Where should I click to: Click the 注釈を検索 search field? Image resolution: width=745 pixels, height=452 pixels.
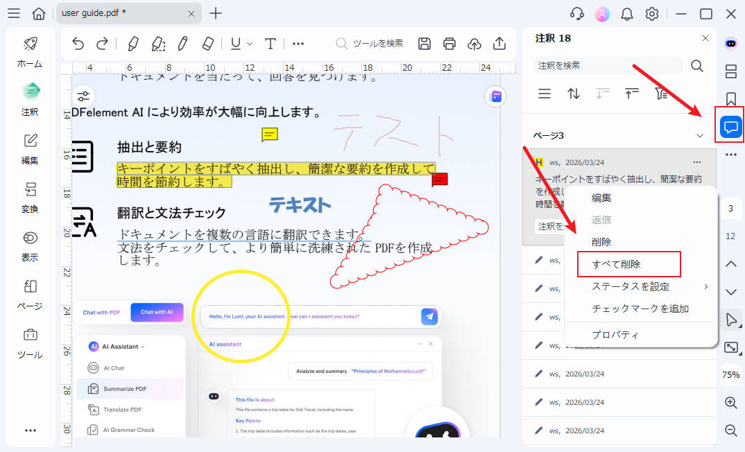coord(607,65)
